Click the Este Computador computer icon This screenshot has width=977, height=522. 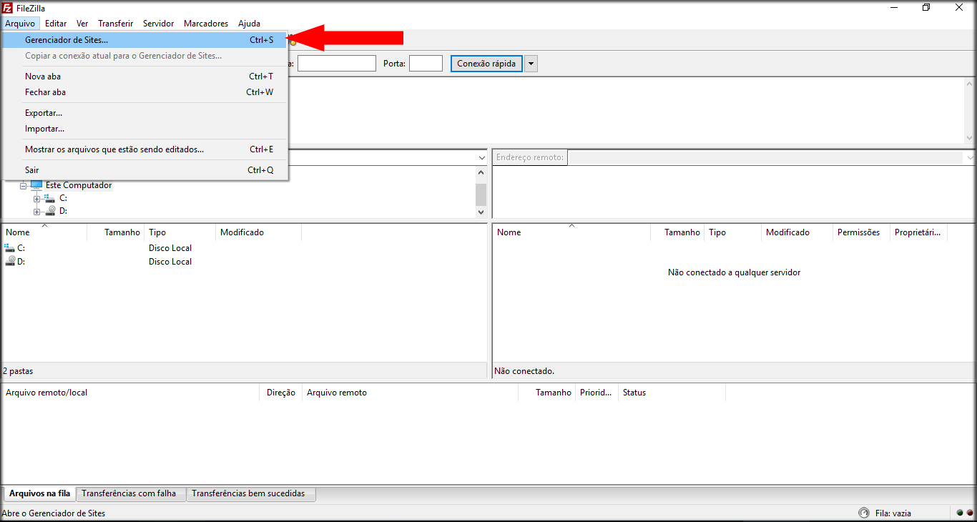(36, 185)
